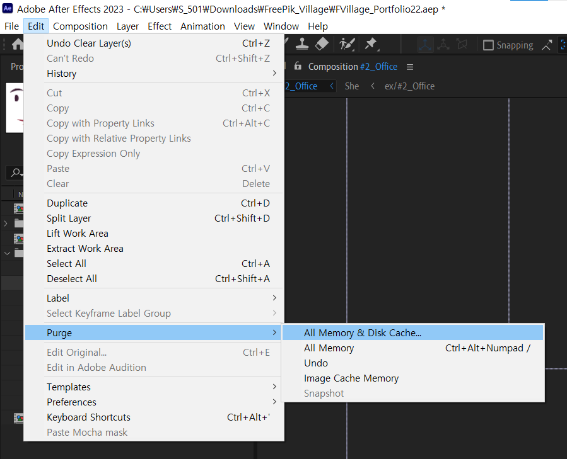Open the Animation menu

pos(202,26)
